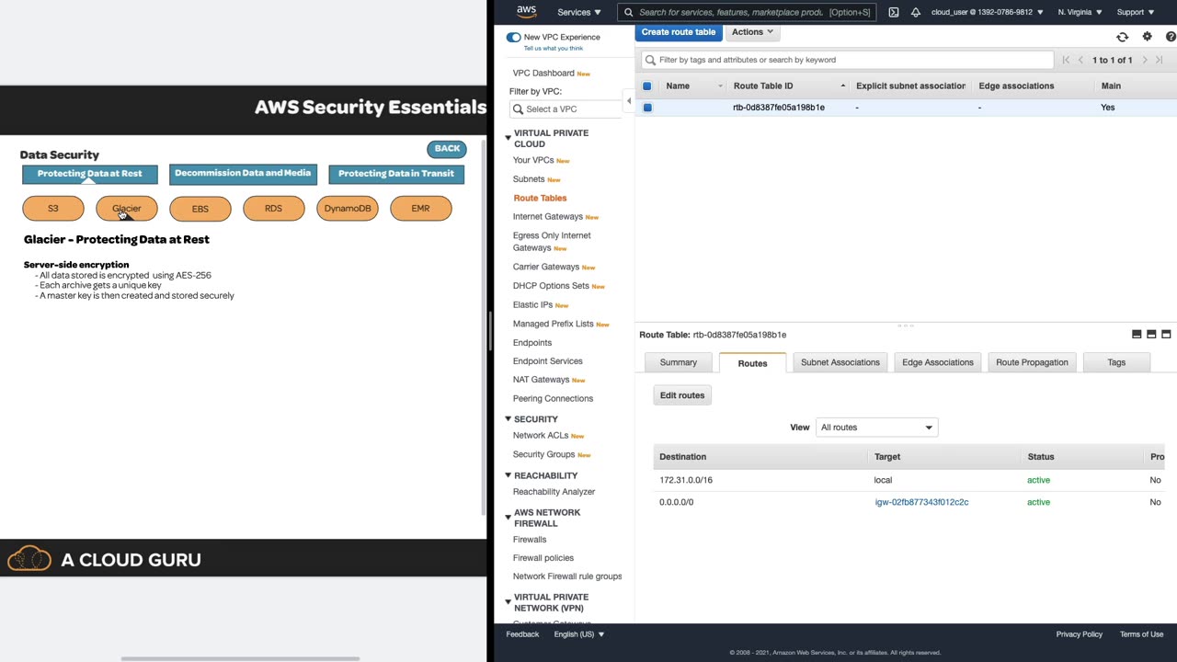Image resolution: width=1177 pixels, height=662 pixels.
Task: Check the select-all checkbox in table header
Action: (x=647, y=86)
